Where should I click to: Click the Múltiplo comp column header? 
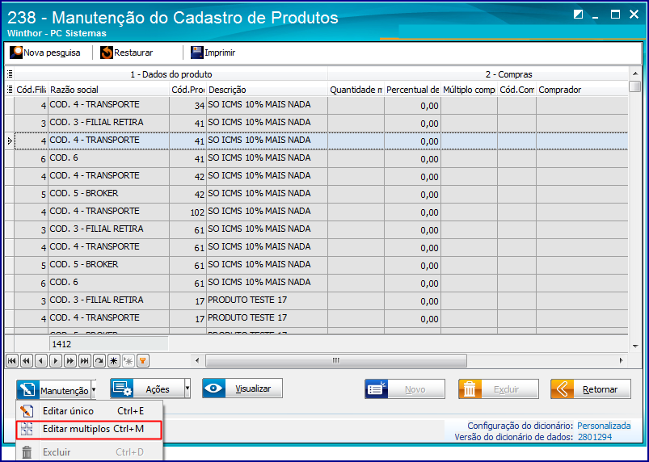469,90
